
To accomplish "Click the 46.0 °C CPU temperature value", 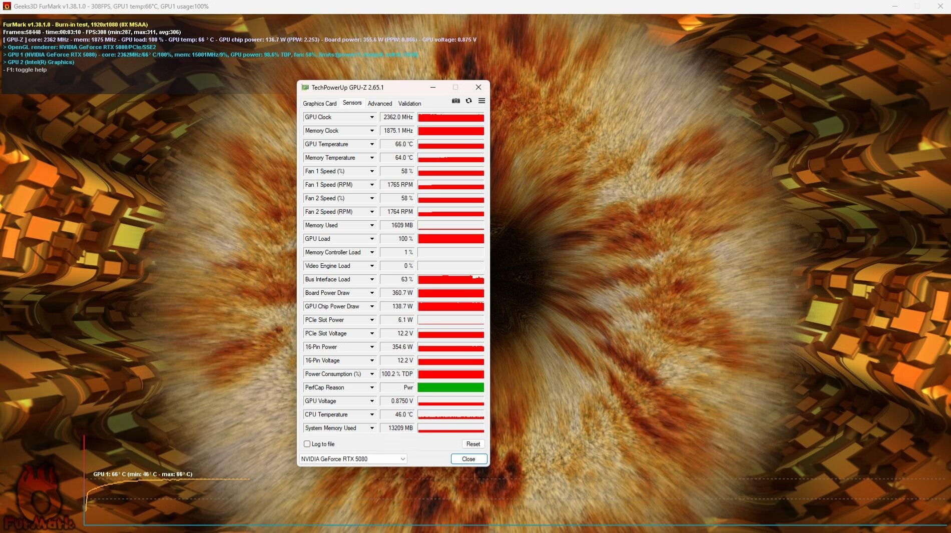I will click(397, 414).
